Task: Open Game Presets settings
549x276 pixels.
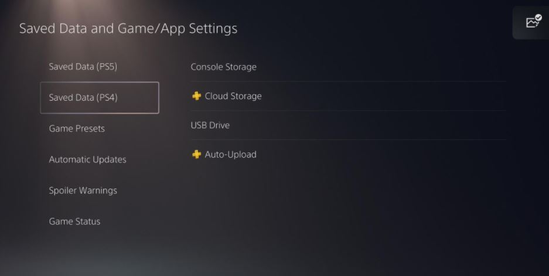Action: [77, 128]
